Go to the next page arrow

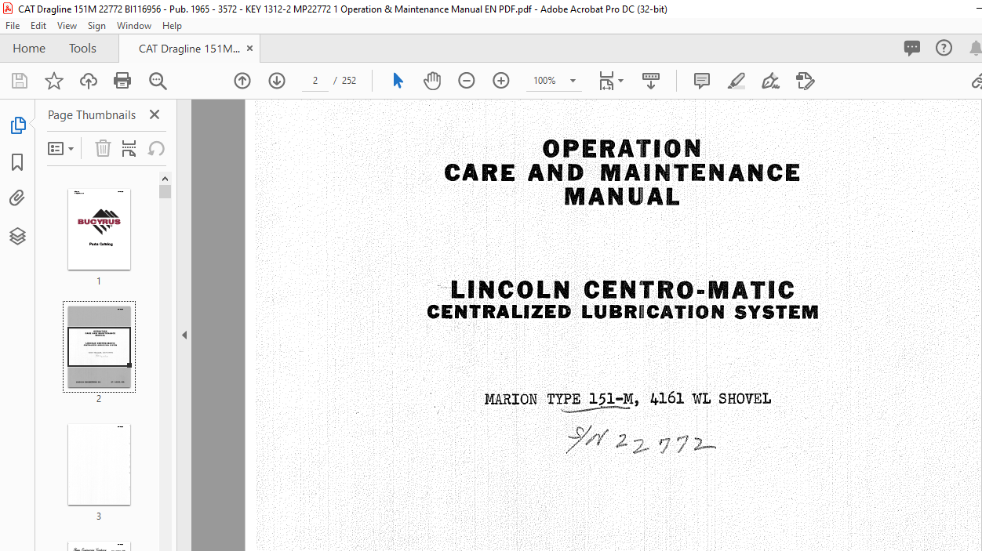(x=277, y=81)
